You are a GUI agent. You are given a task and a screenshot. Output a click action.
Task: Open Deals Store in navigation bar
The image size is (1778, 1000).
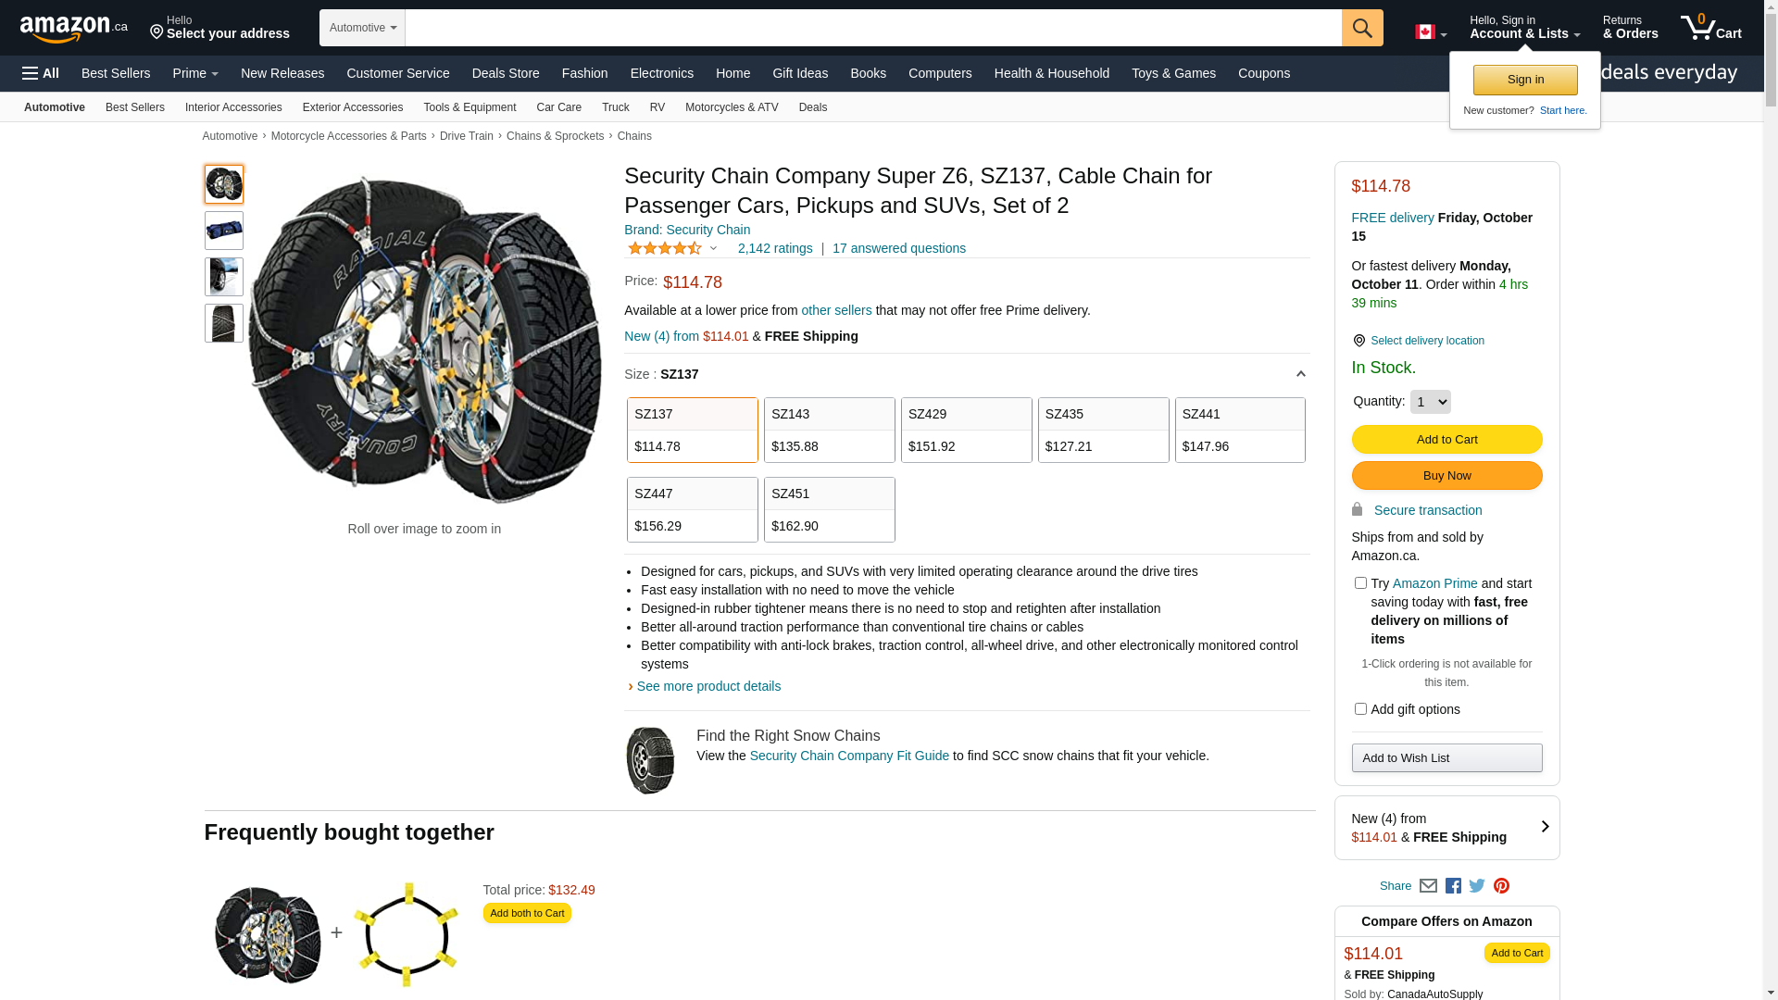(x=505, y=73)
